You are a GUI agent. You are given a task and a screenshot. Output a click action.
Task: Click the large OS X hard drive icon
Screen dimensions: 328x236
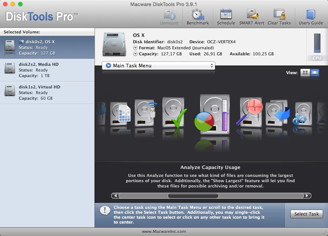(114, 44)
